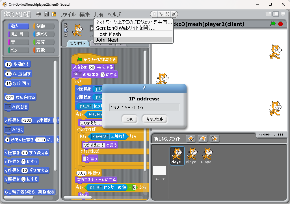The width and height of the screenshot is (290, 204).
Task: Set rotation style to only face left-right
Action: coord(66,30)
